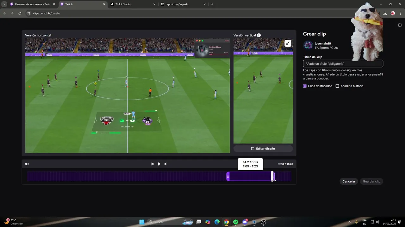Open Windows Start menu
The image size is (405, 227).
click(x=142, y=222)
